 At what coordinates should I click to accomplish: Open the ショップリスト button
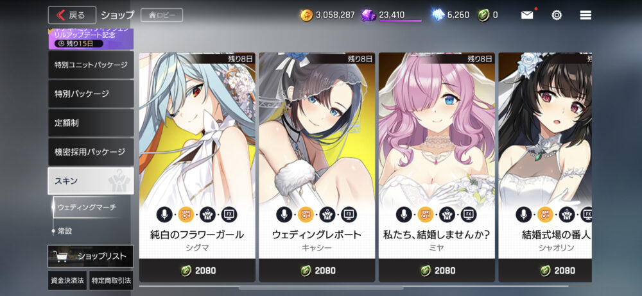pos(91,256)
